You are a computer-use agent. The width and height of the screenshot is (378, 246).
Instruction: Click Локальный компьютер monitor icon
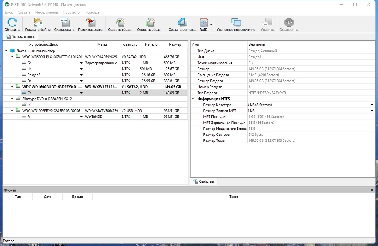click(x=12, y=51)
